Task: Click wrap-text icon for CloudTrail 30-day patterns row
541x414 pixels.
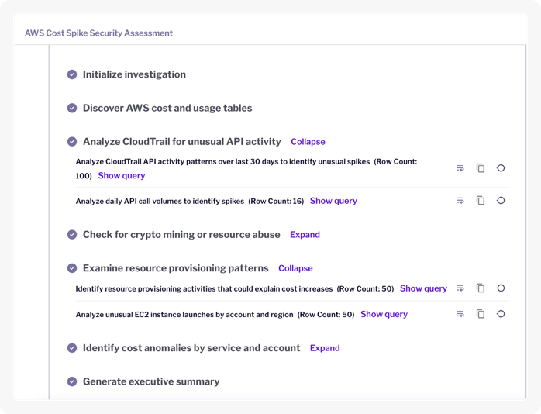Action: coord(460,168)
